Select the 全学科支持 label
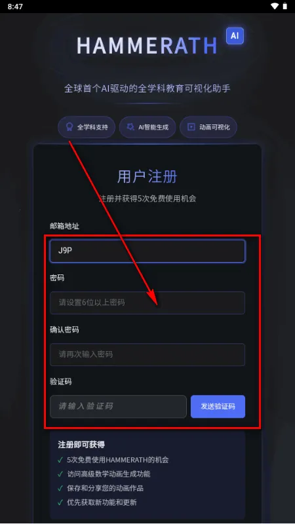The width and height of the screenshot is (295, 524). [92, 127]
